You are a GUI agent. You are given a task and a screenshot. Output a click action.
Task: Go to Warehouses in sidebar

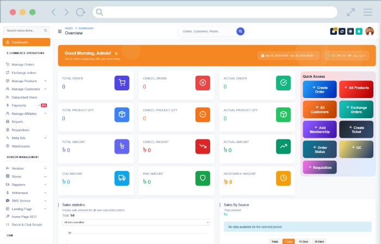click(21, 146)
